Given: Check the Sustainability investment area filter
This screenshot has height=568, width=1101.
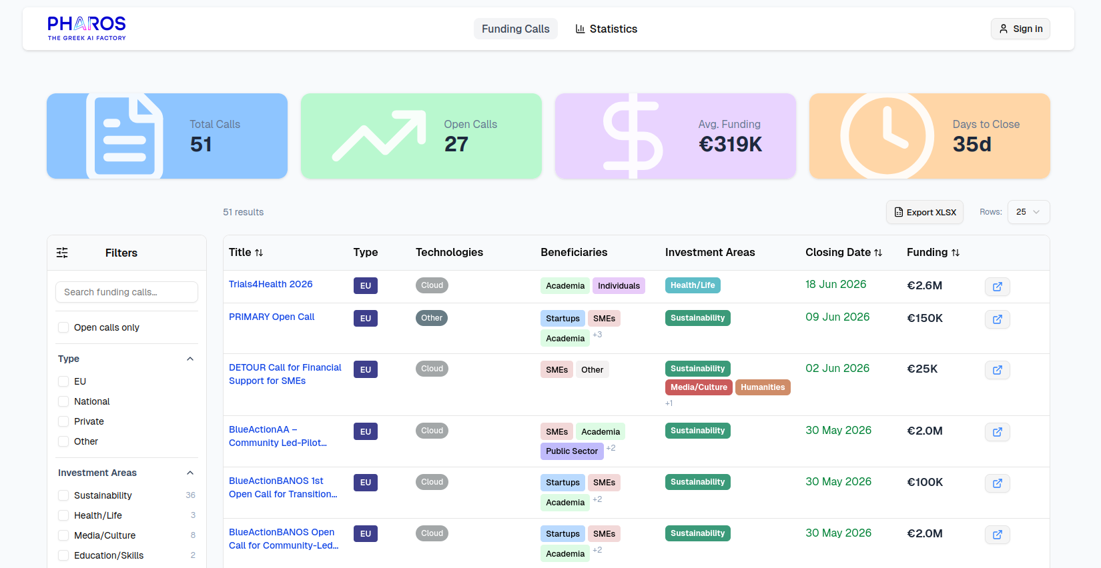Looking at the screenshot, I should [x=63, y=495].
